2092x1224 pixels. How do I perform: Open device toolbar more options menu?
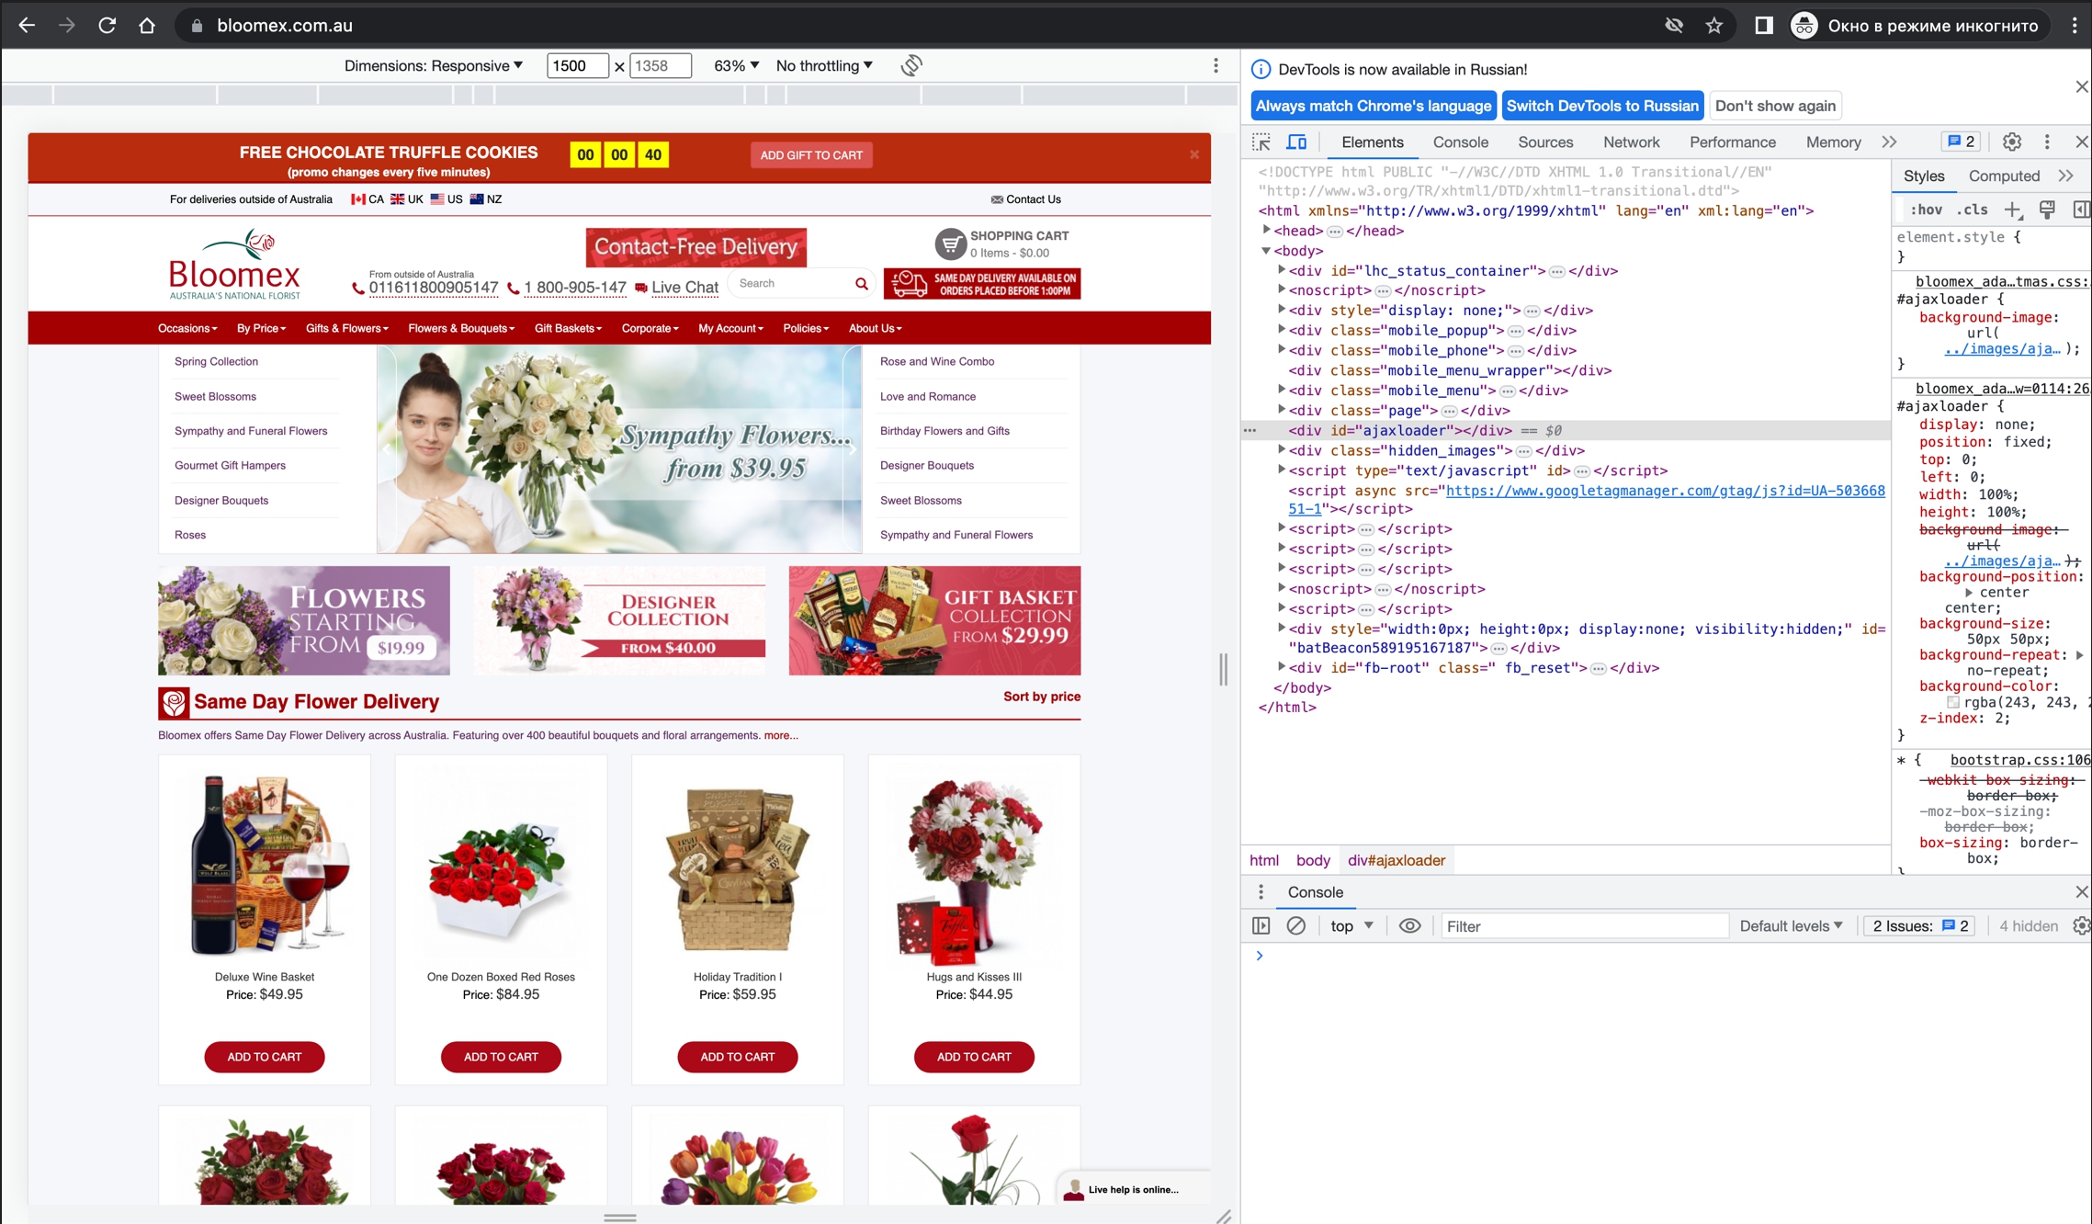click(x=1216, y=65)
